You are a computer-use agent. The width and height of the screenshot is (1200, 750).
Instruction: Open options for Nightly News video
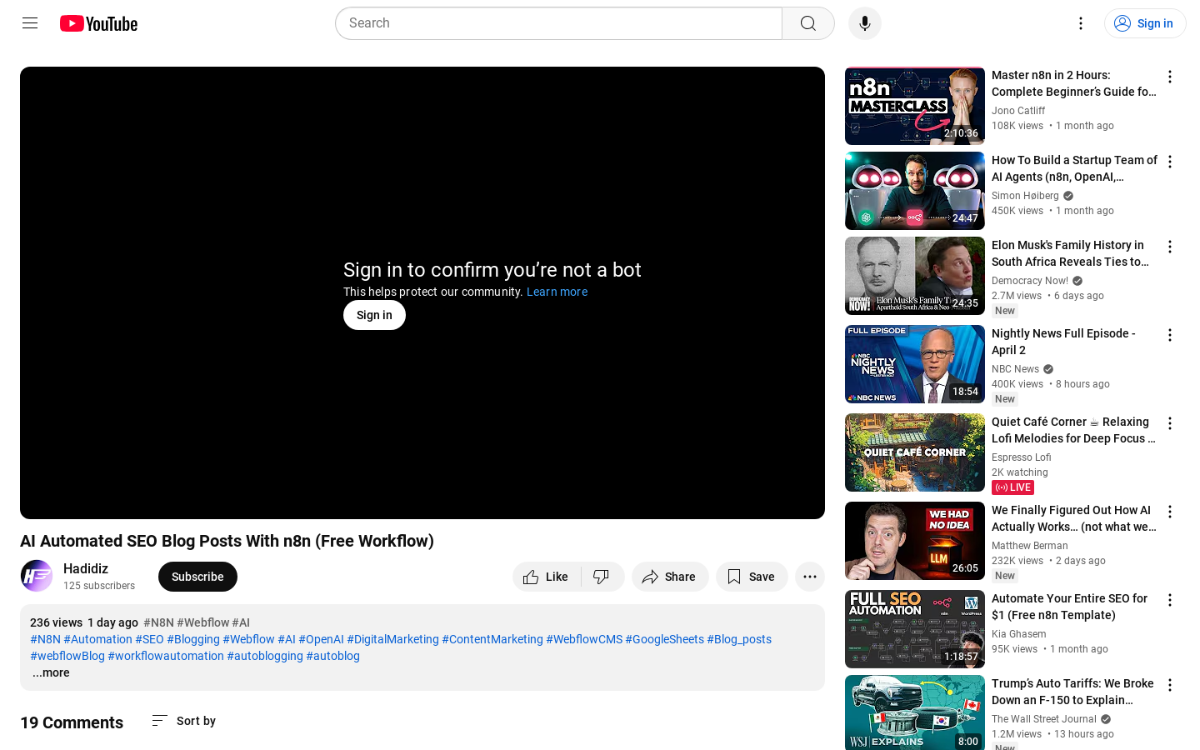[x=1170, y=335]
